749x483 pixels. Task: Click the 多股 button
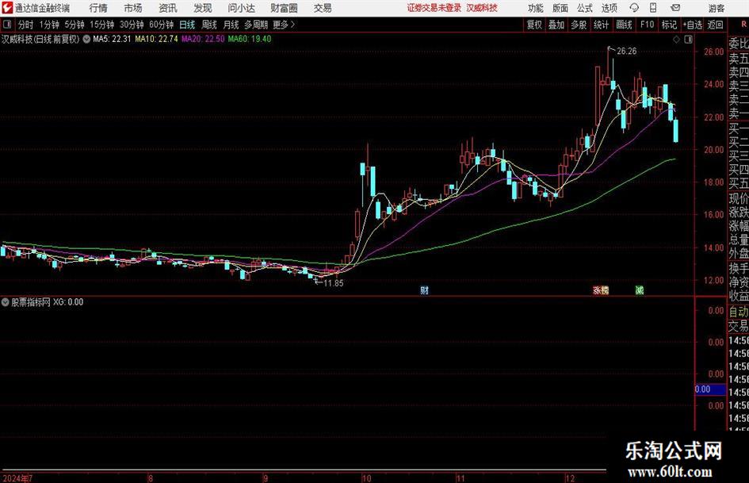click(x=579, y=25)
